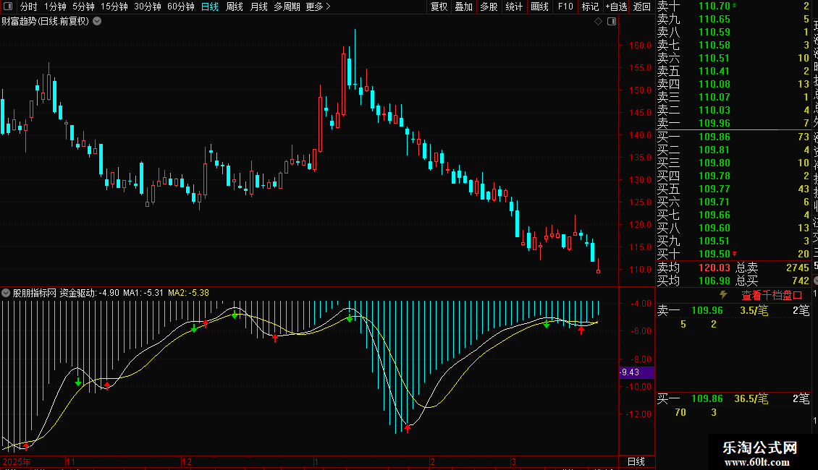Image resolution: width=818 pixels, height=470 pixels.
Task: Open the 画线 drawing tools
Action: point(539,7)
